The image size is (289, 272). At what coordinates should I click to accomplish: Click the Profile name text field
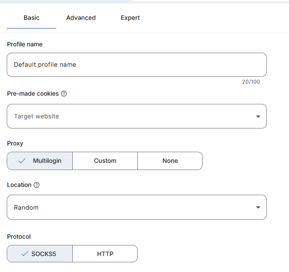pos(136,65)
